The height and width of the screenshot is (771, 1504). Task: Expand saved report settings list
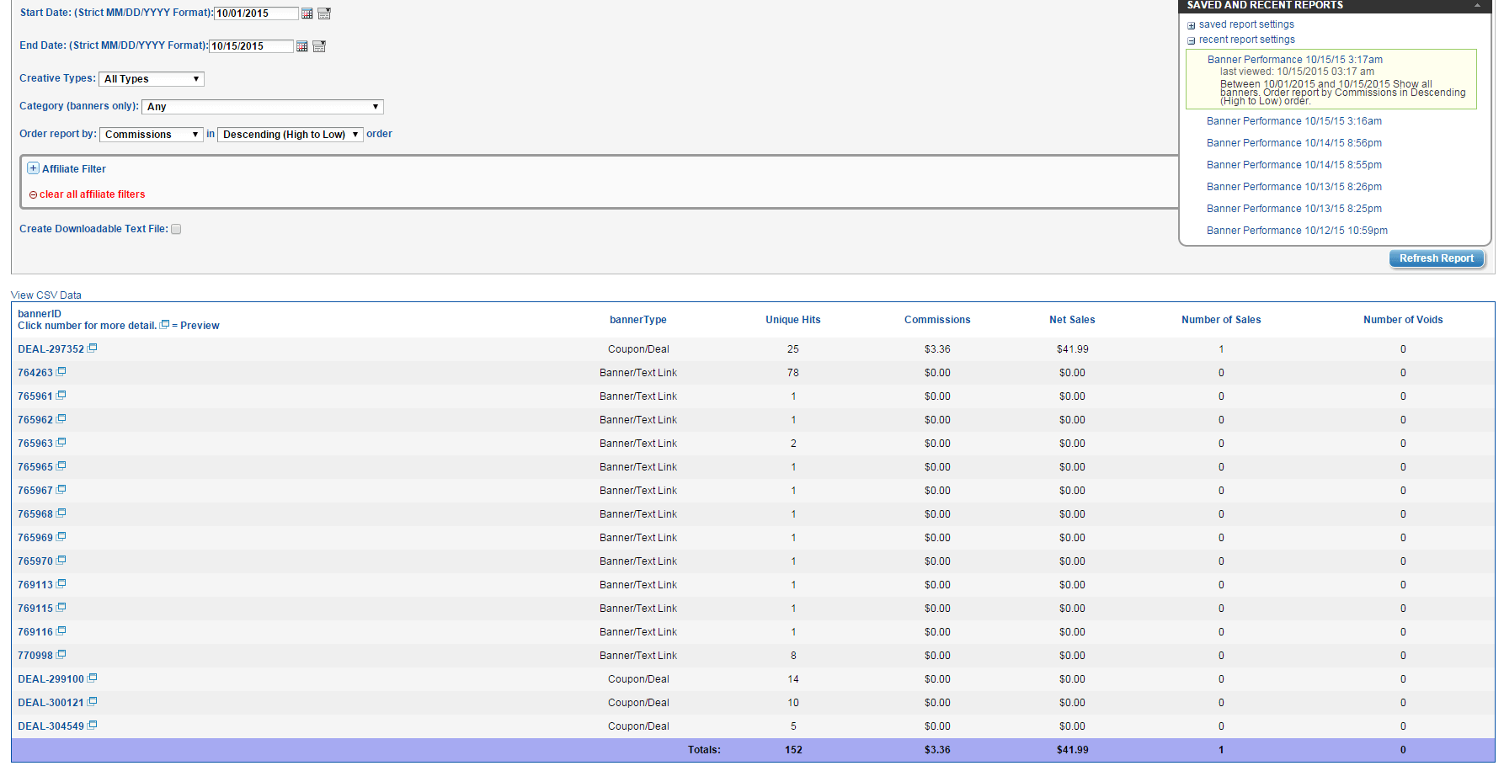pos(1192,25)
